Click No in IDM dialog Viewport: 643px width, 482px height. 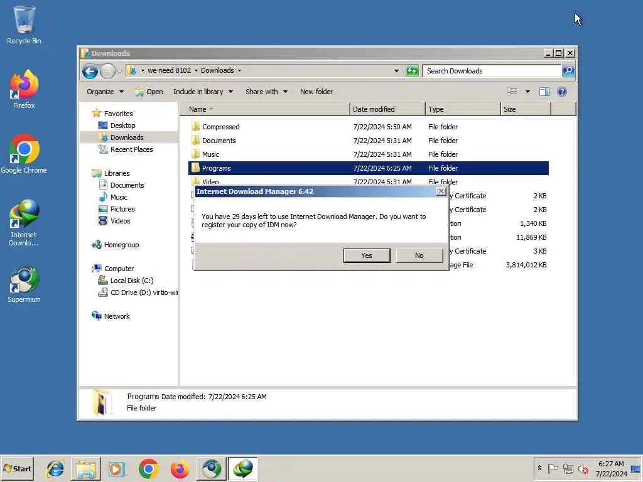pos(419,255)
